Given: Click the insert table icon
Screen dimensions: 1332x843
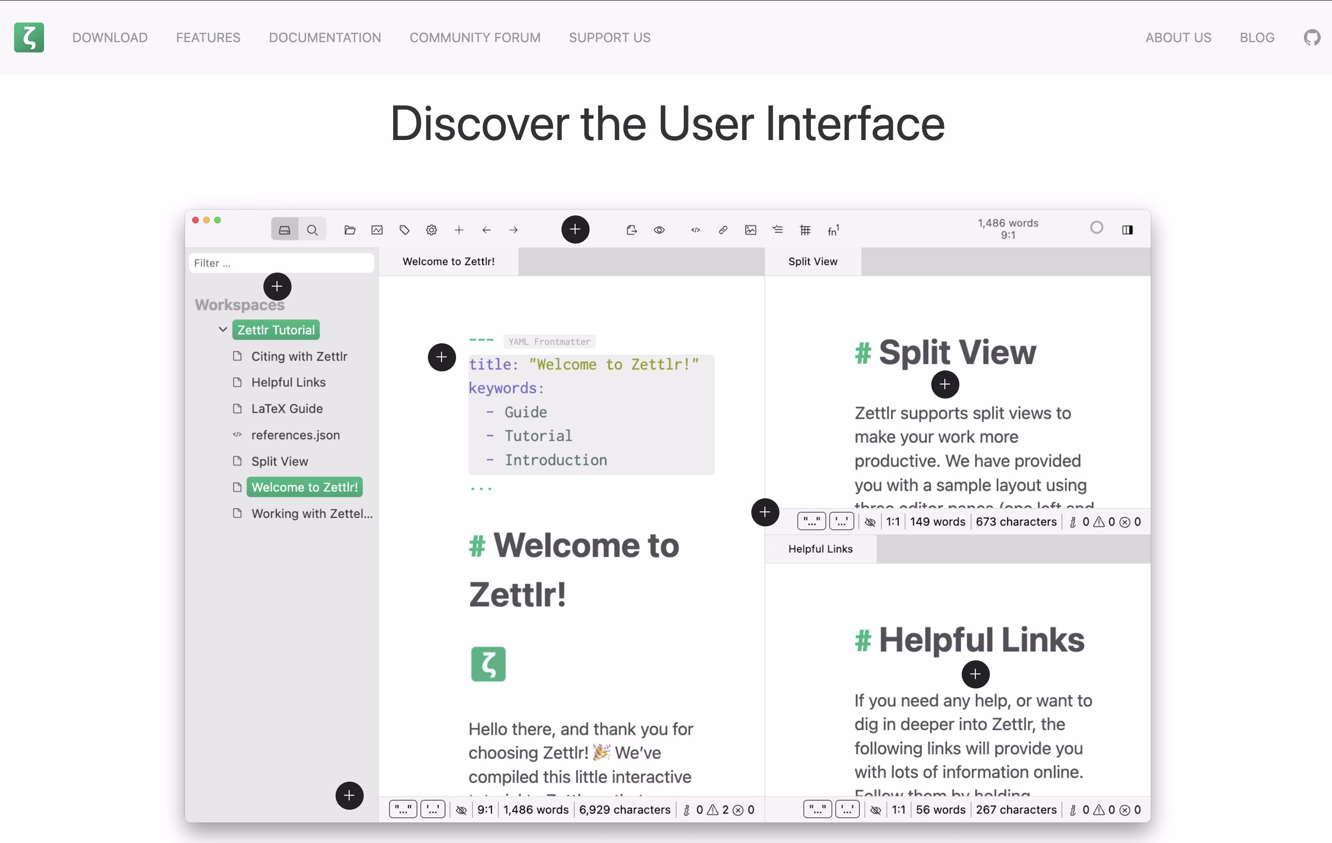Looking at the screenshot, I should pos(805,230).
